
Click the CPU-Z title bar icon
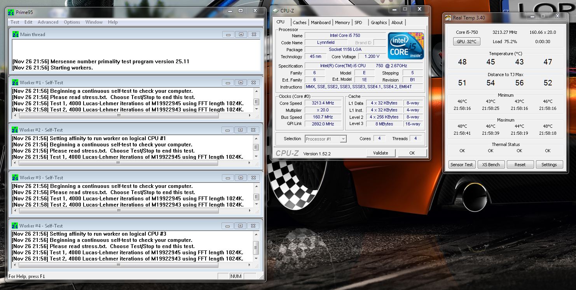coord(276,10)
